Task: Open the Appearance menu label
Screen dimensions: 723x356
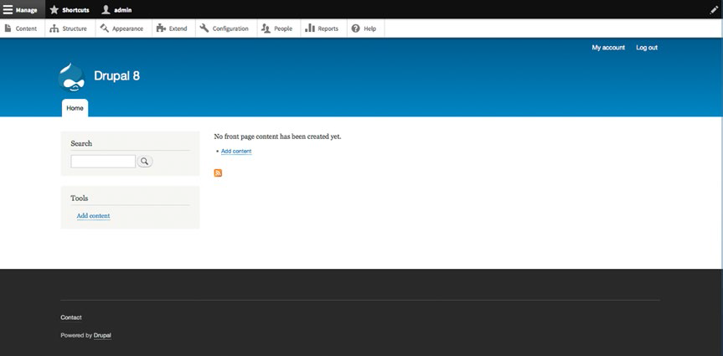Action: click(x=127, y=28)
